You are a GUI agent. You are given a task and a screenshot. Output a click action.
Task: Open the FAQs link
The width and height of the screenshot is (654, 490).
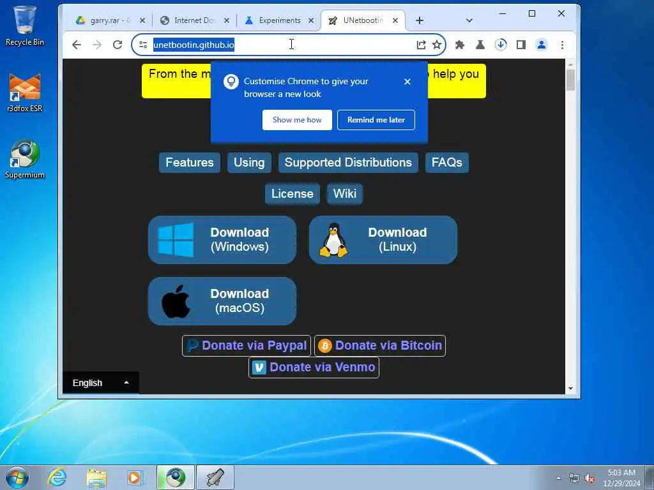[x=446, y=163]
